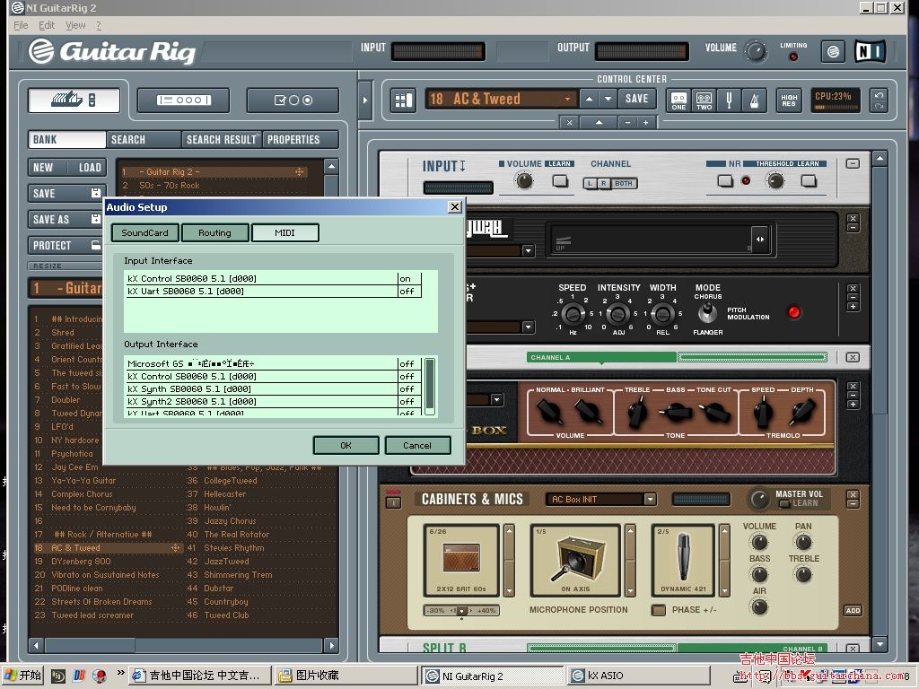Open the Edit menu
This screenshot has width=919, height=689.
(x=47, y=26)
